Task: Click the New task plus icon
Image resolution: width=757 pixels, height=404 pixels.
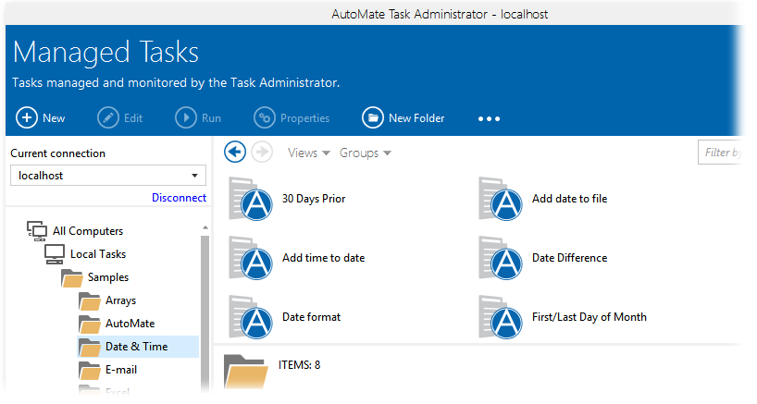Action: (27, 117)
